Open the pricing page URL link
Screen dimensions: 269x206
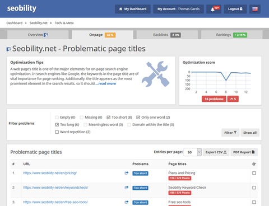50,173
